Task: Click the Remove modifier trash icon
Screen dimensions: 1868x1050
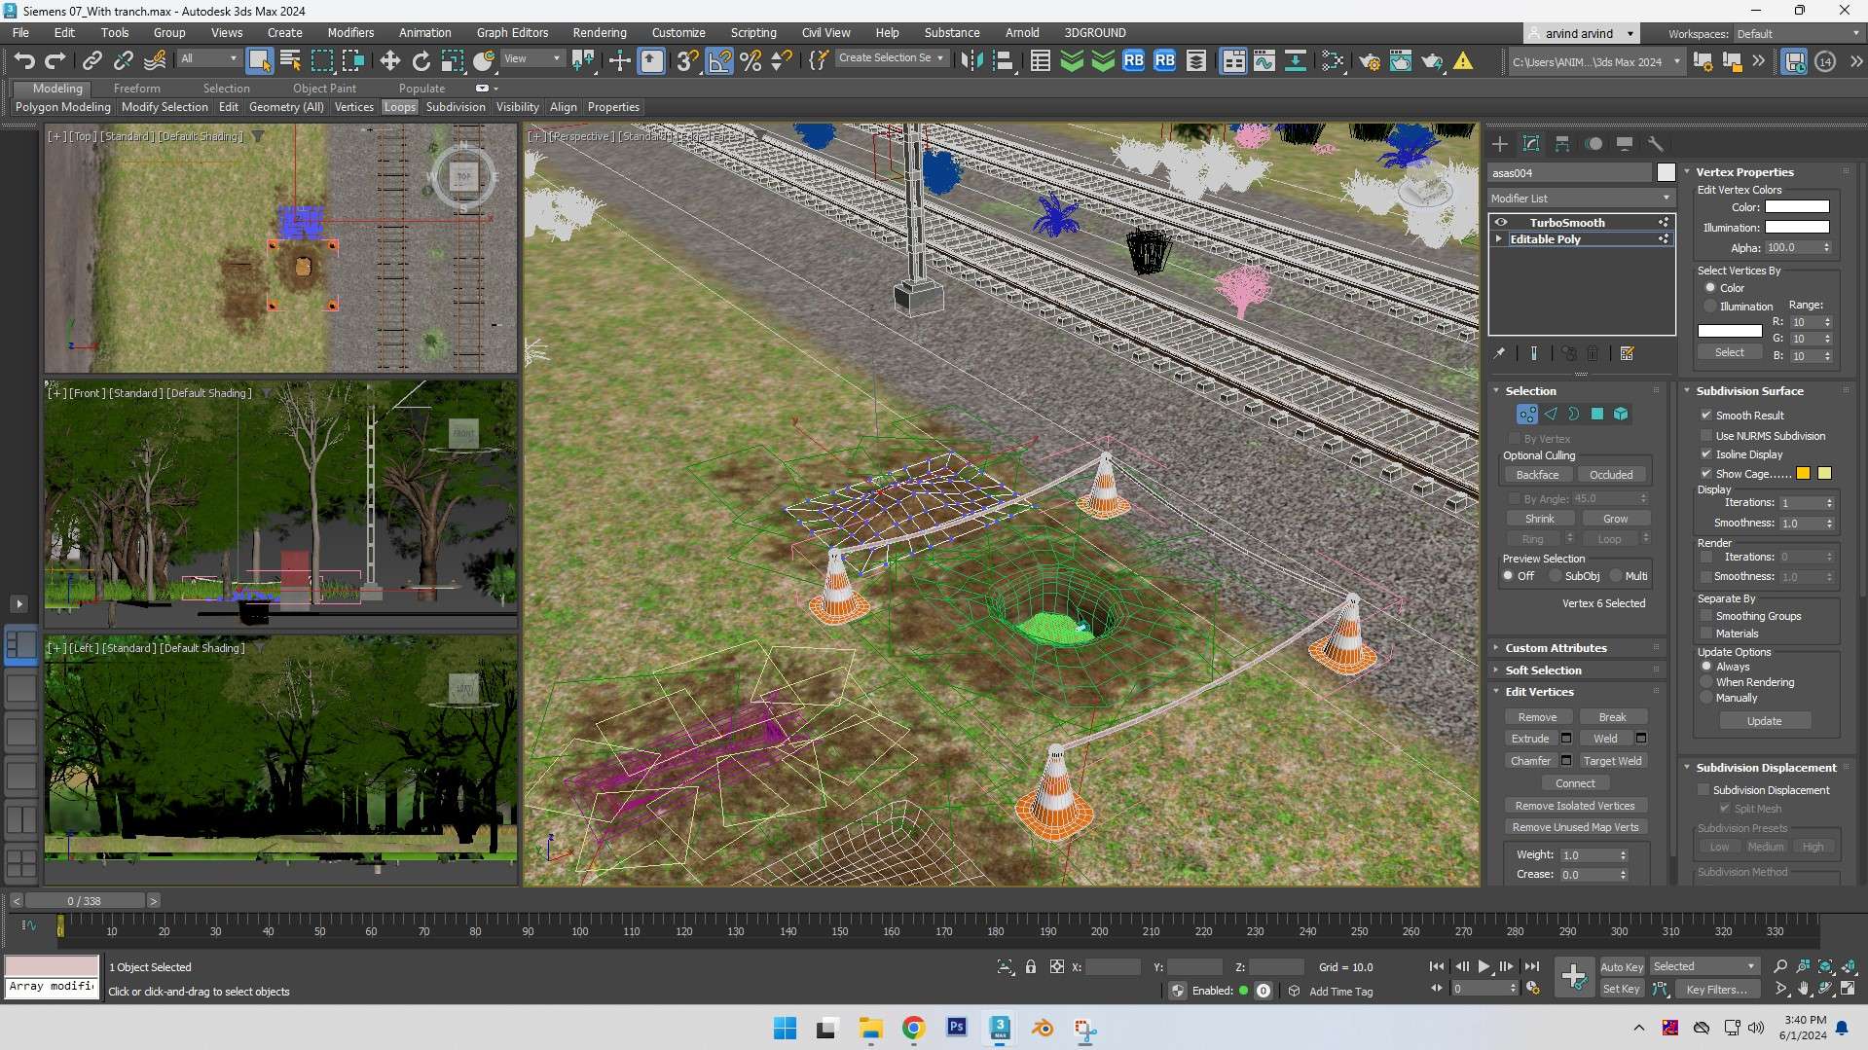Action: pyautogui.click(x=1593, y=353)
